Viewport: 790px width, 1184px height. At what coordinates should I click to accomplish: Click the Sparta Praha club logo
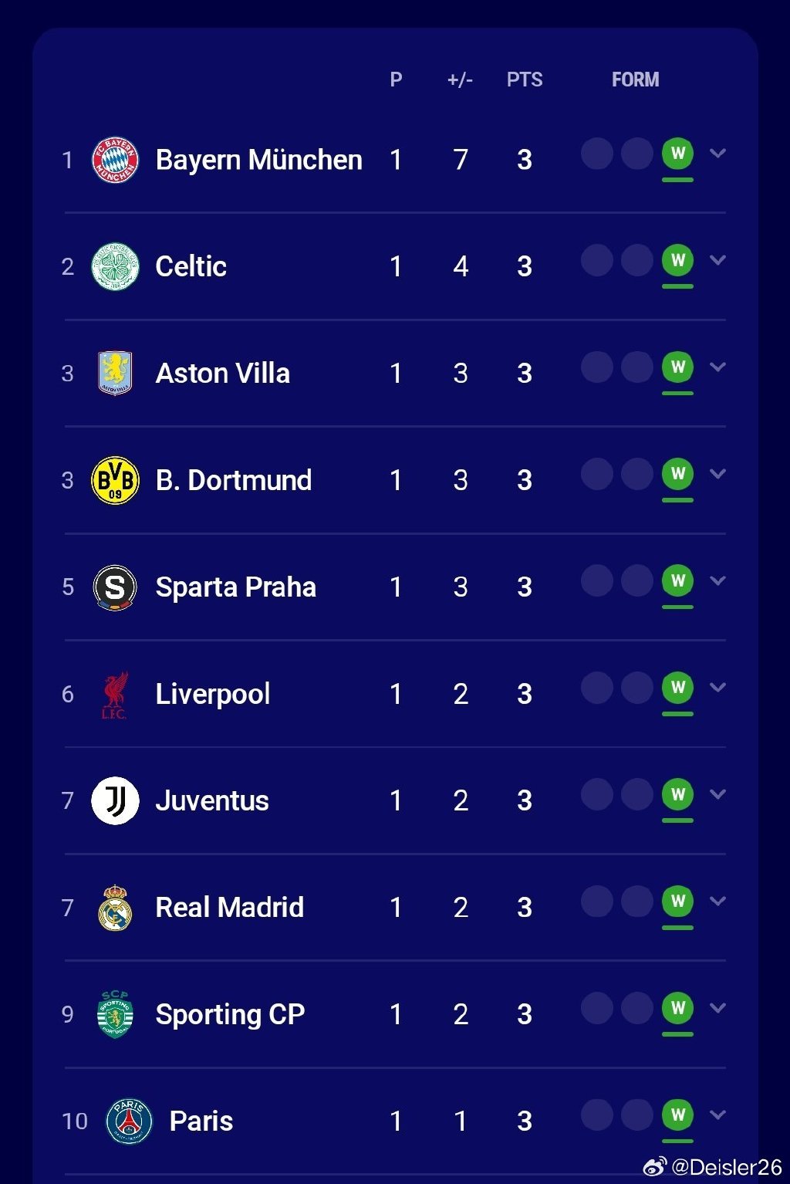click(115, 587)
